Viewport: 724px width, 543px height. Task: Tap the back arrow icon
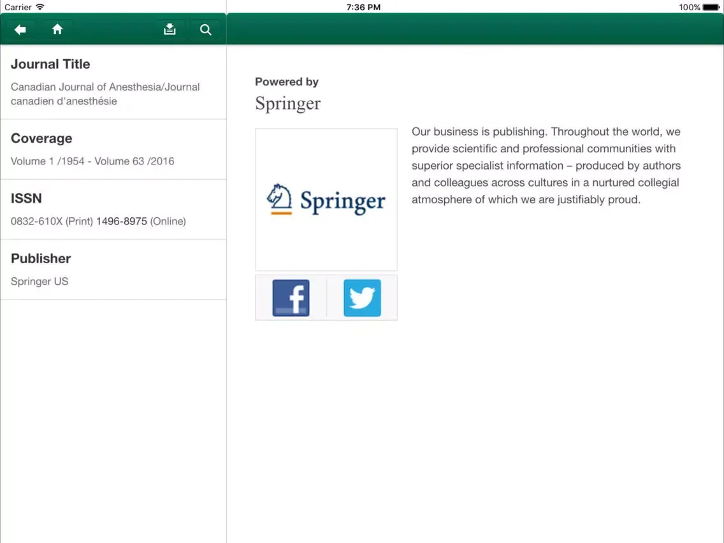[20, 29]
